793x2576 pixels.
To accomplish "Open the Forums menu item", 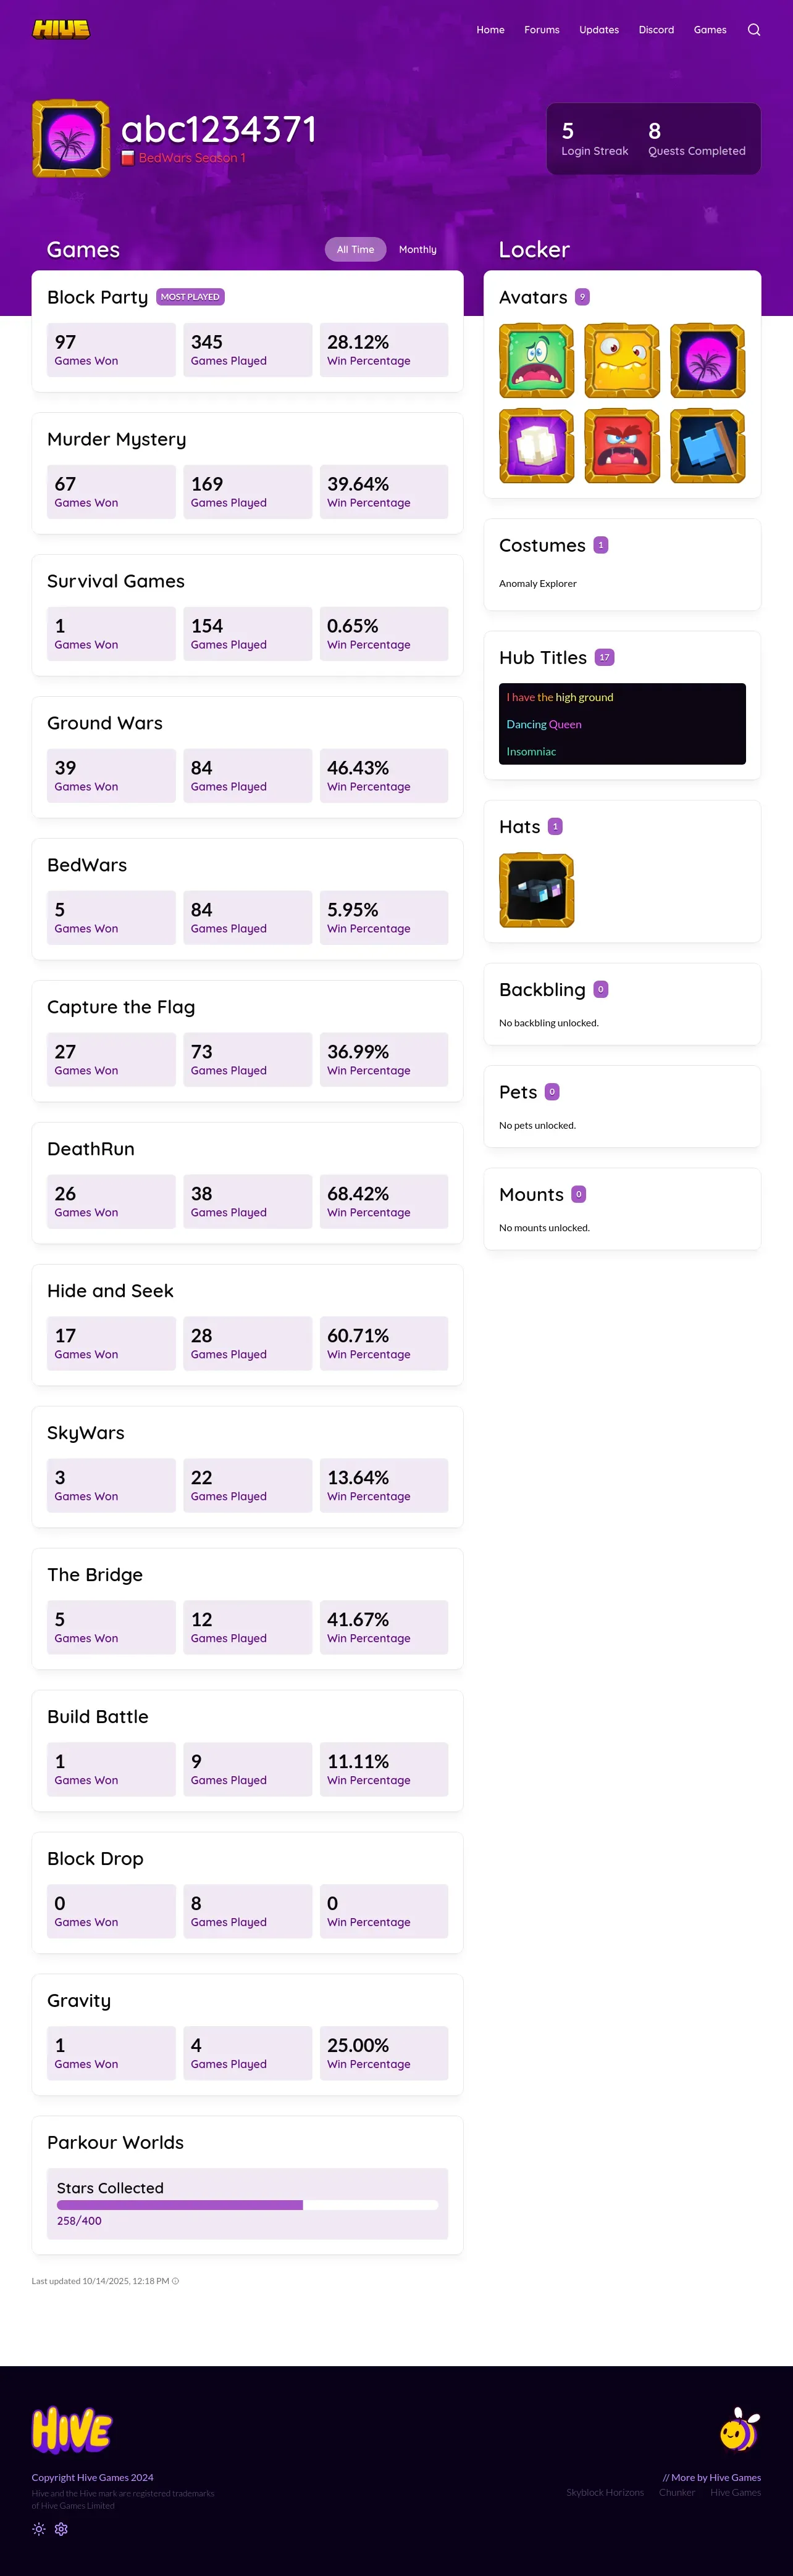I will (x=542, y=30).
